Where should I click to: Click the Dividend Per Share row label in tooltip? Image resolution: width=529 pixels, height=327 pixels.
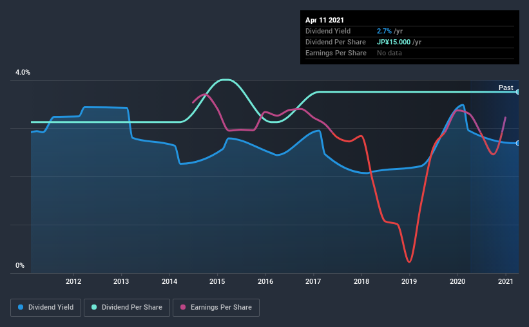(x=335, y=42)
